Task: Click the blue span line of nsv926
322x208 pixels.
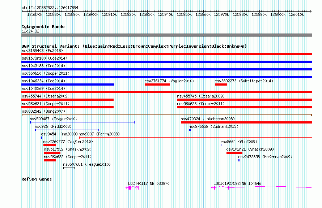Action: 67,130
